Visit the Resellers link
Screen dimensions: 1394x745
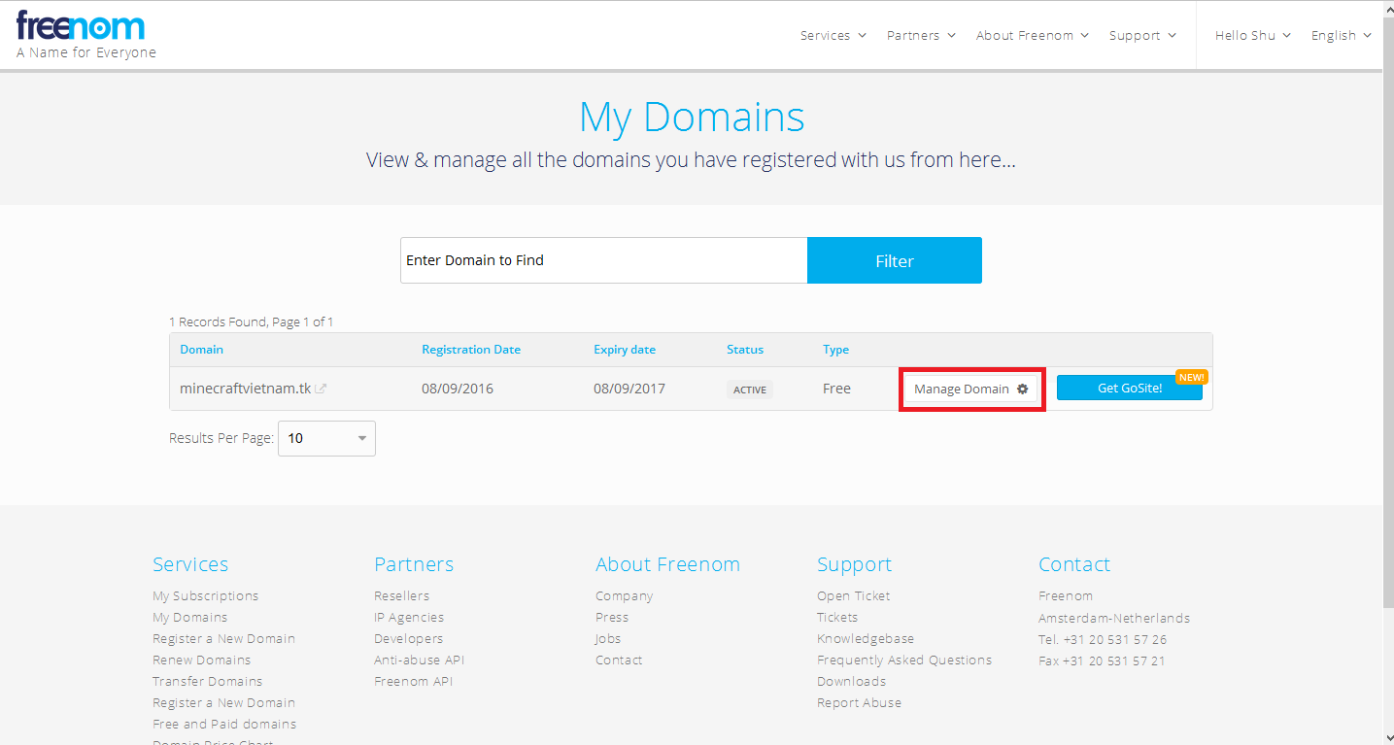402,596
